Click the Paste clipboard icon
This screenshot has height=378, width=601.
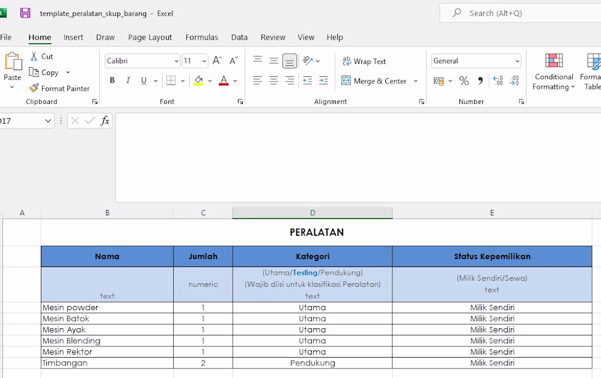[13, 62]
